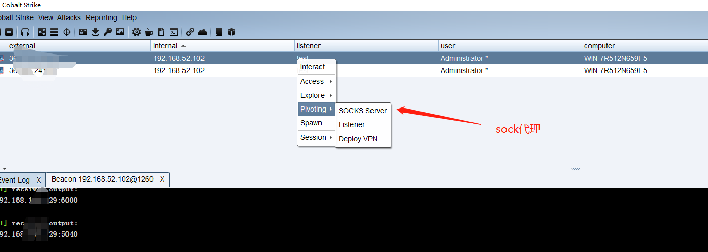Expand the Session submenu
This screenshot has width=708, height=252.
click(316, 137)
